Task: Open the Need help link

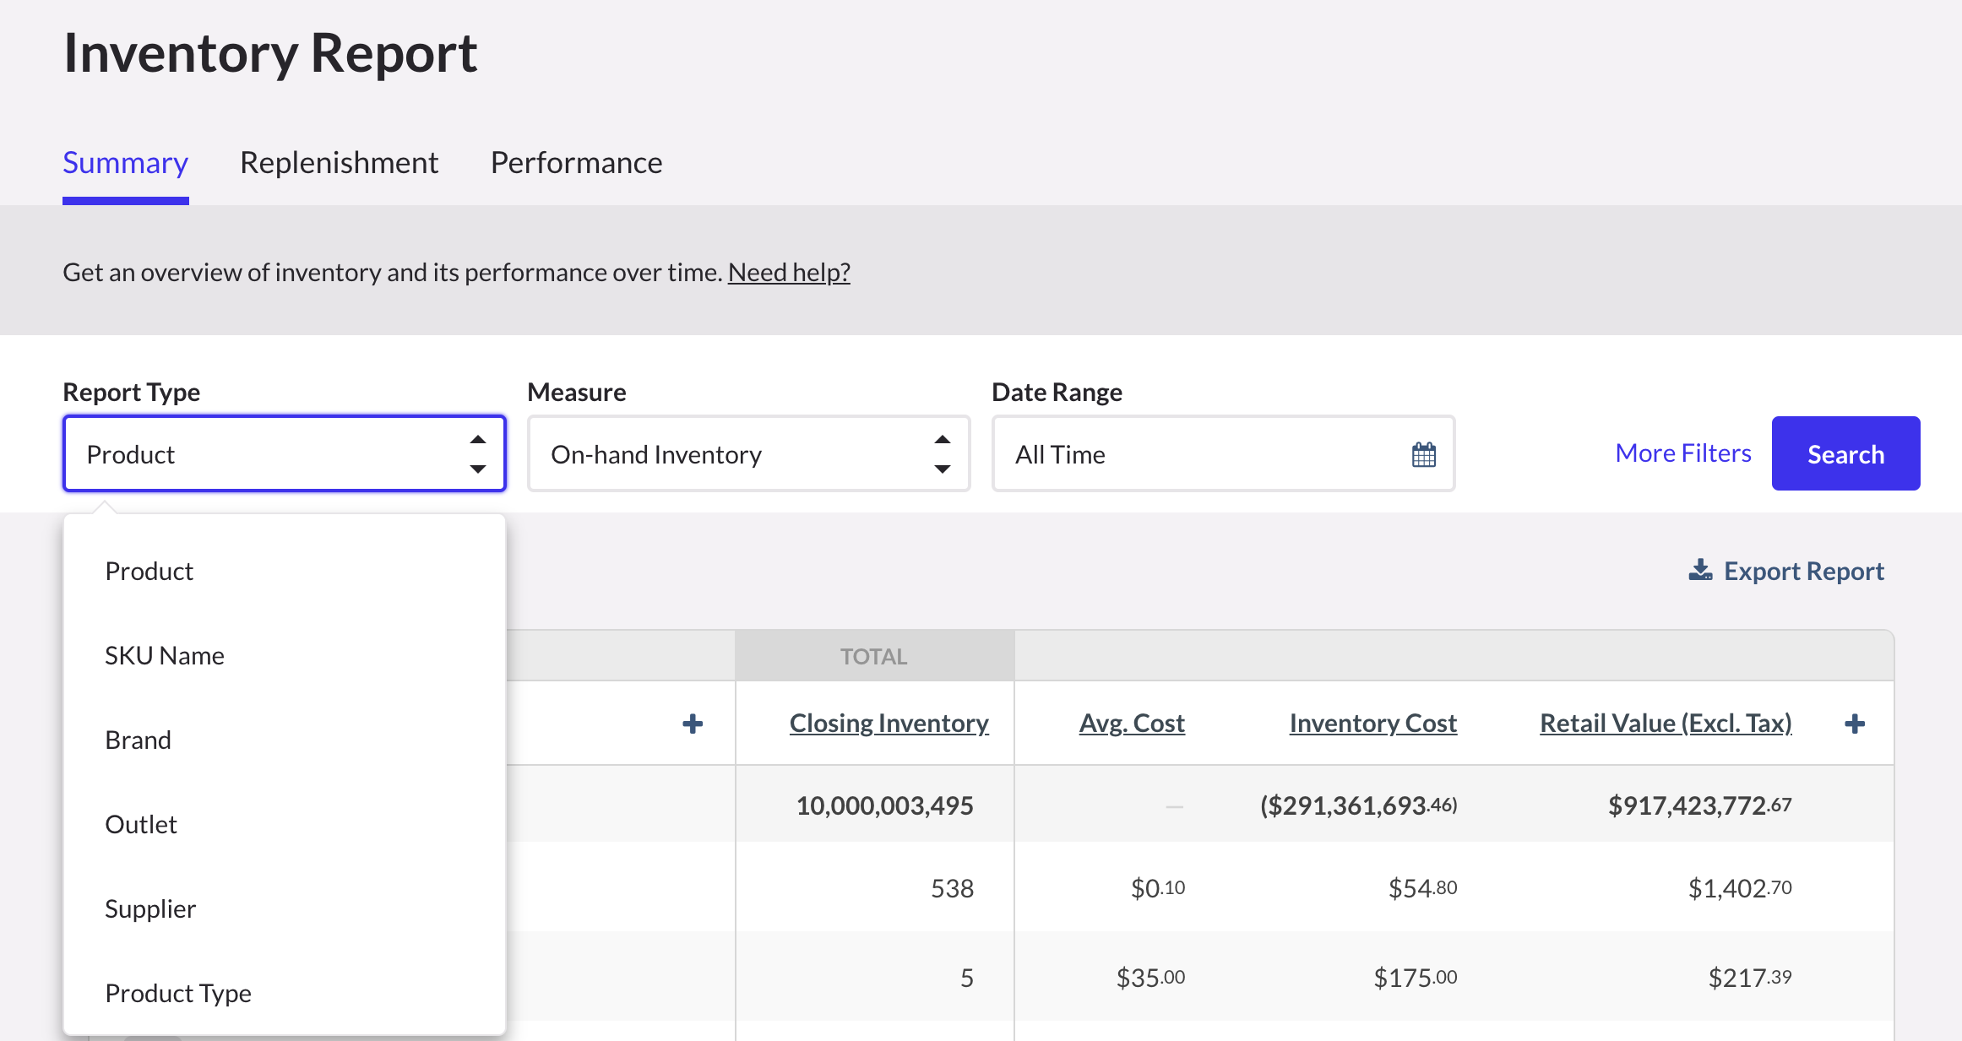Action: (x=788, y=271)
